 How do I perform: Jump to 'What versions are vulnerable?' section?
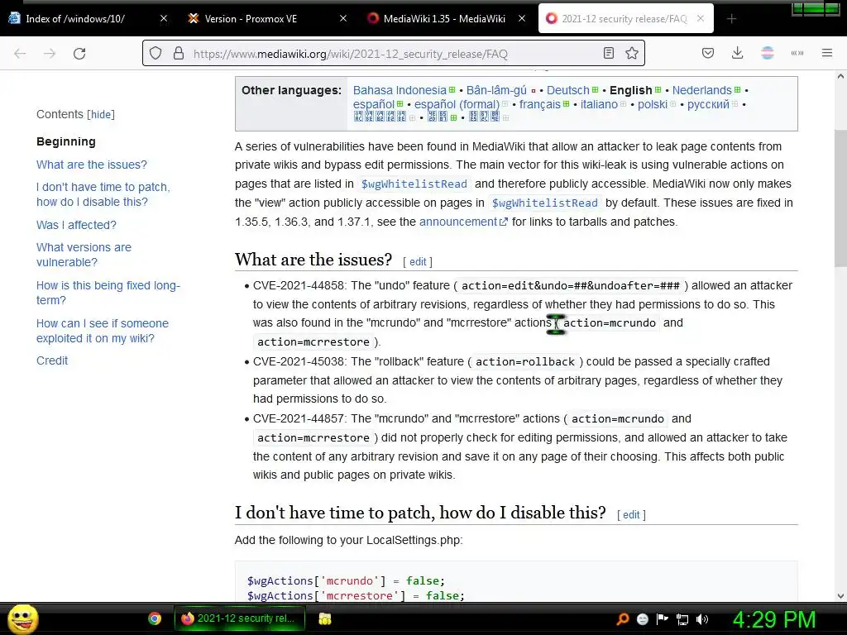84,255
